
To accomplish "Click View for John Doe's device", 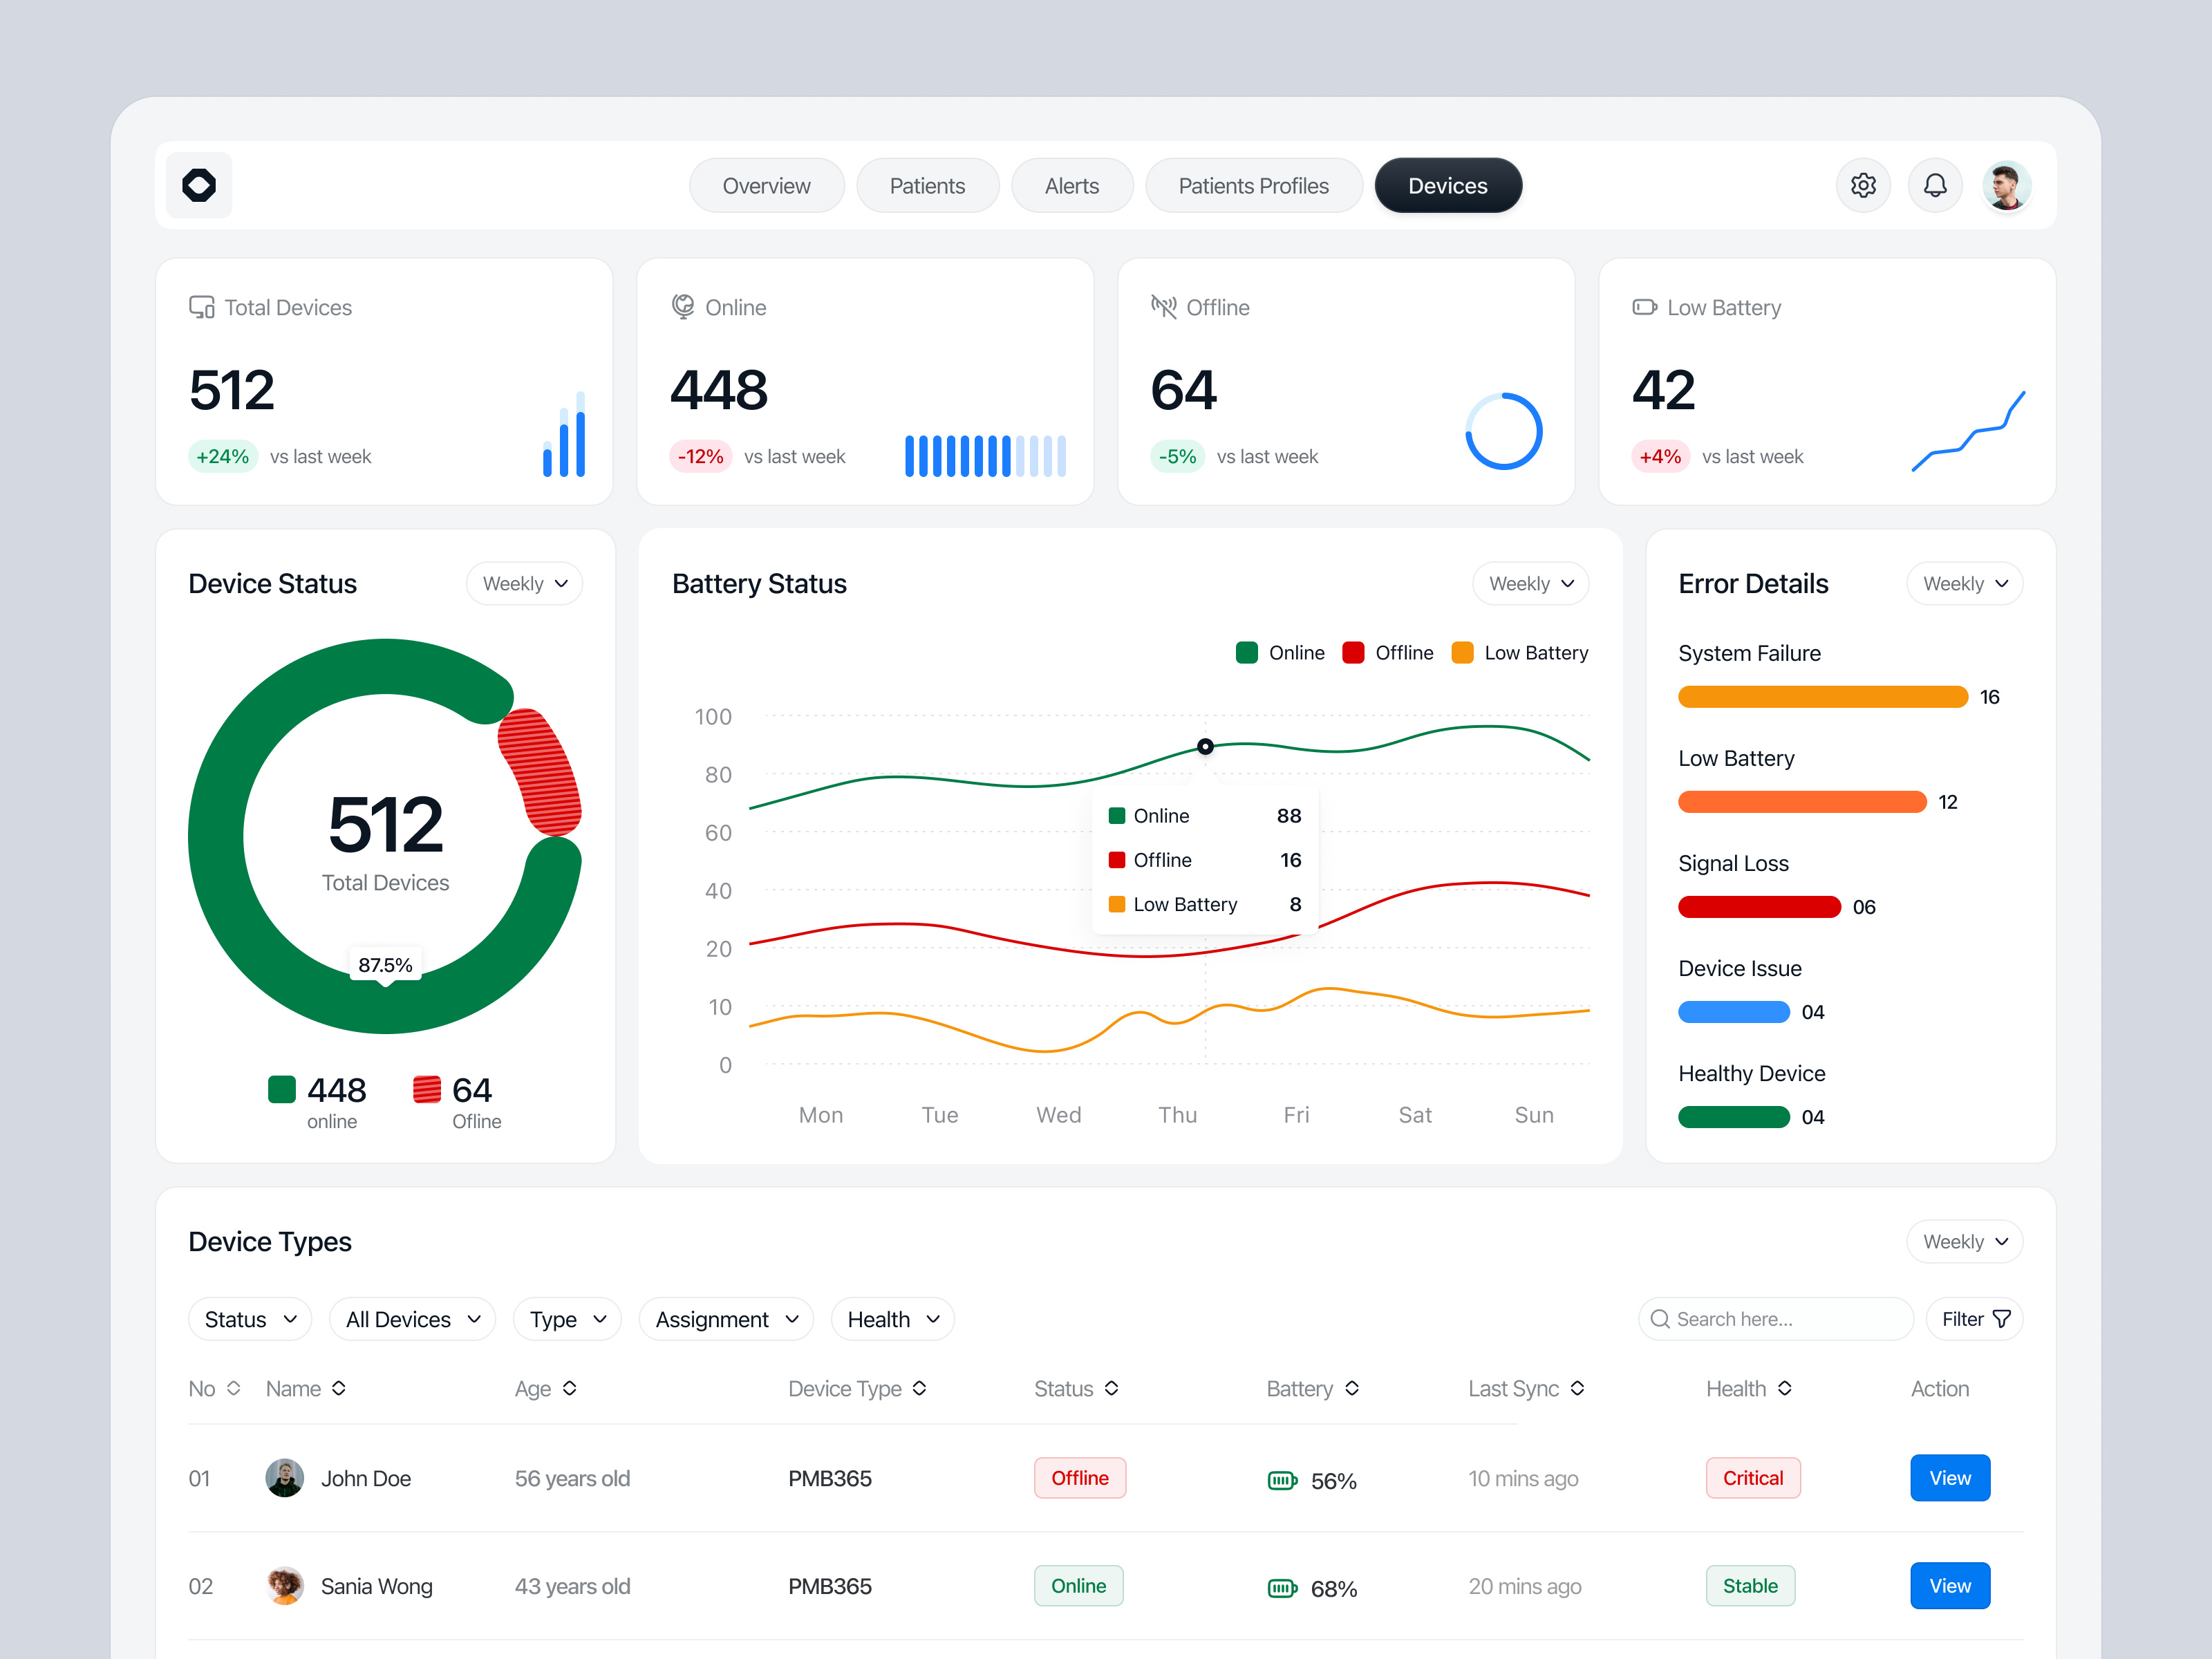I will click(x=1949, y=1478).
